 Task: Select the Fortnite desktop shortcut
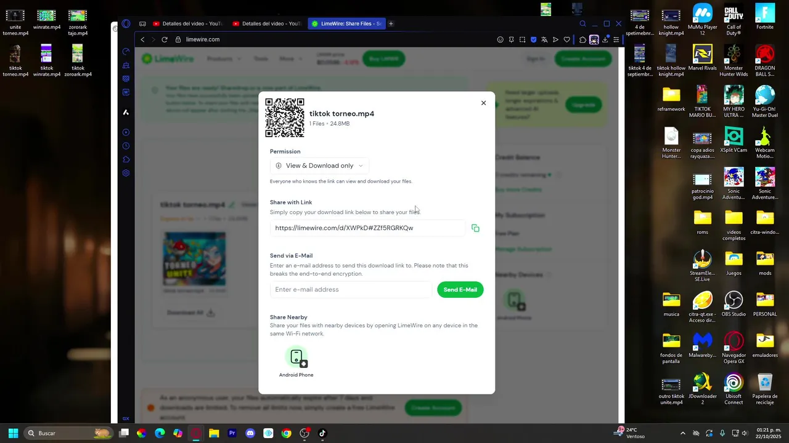(x=765, y=17)
